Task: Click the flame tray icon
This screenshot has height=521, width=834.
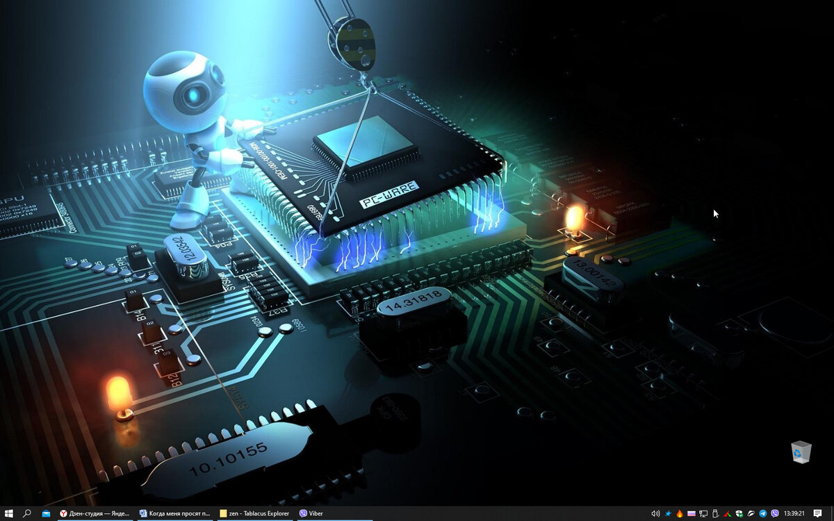Action: pyautogui.click(x=680, y=513)
